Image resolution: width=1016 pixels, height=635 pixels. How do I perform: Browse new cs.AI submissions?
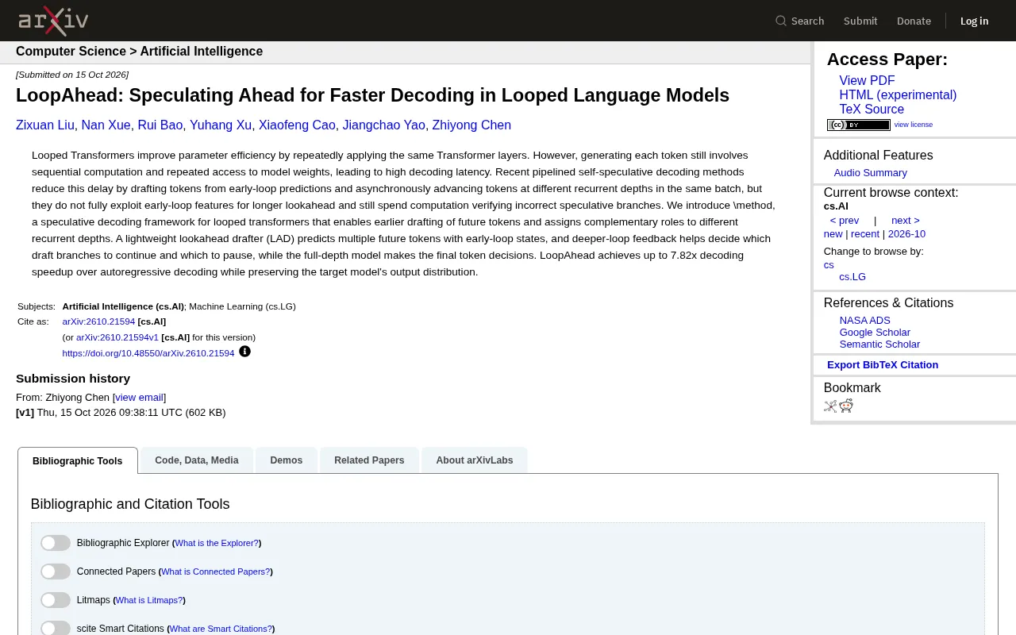point(833,234)
